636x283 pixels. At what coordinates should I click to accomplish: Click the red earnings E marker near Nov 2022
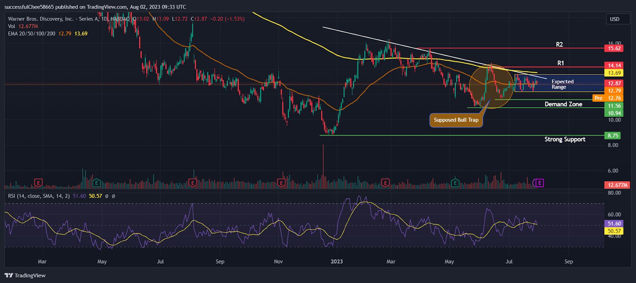[x=281, y=183]
